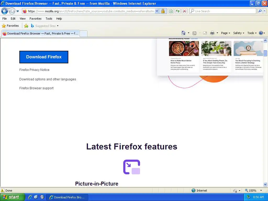Click the RSS feeds icon
268x201 pixels.
[x=194, y=33]
